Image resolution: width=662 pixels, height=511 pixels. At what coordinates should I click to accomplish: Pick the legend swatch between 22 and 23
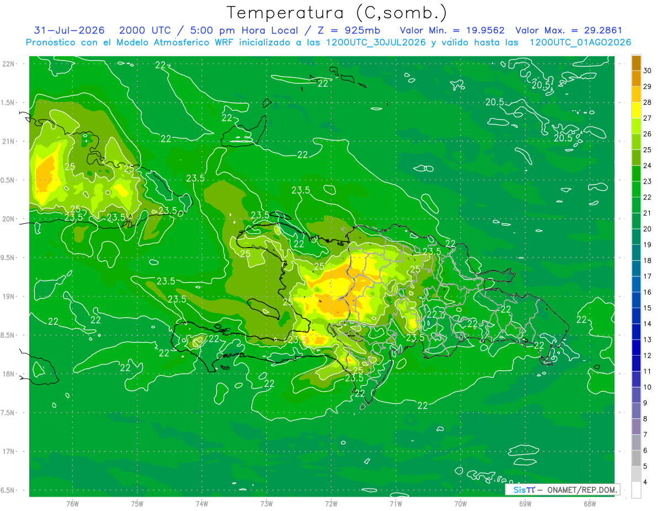point(636,190)
